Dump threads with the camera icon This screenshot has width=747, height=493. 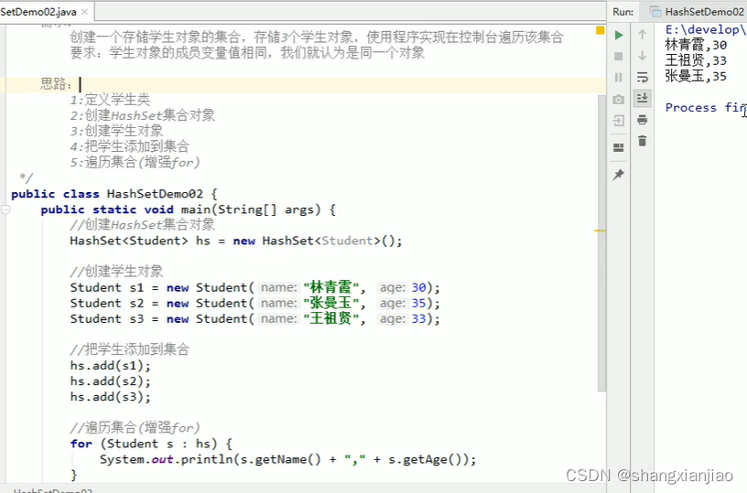[x=618, y=100]
